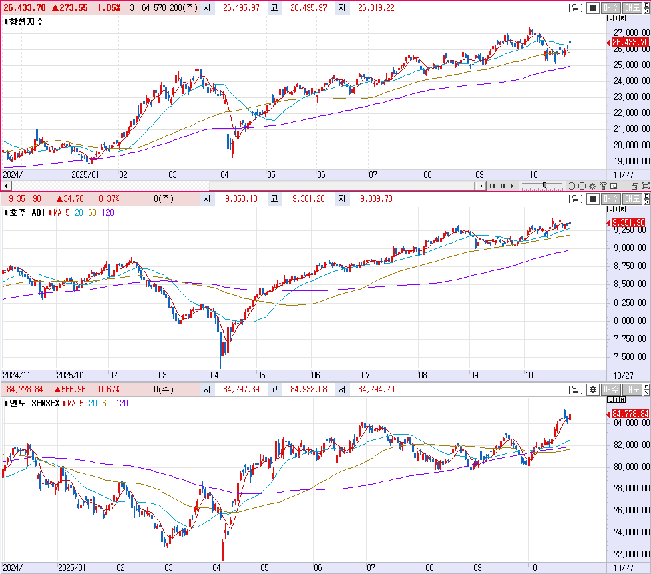Toggle the R axis button on 호주 AOI chart
The height and width of the screenshot is (574, 651).
622,209
